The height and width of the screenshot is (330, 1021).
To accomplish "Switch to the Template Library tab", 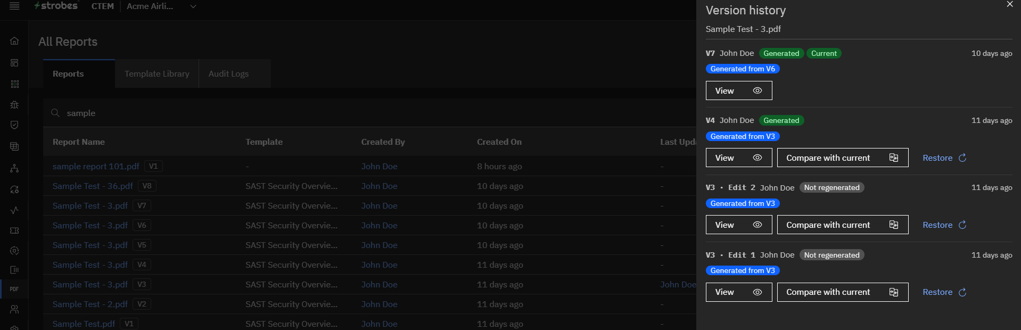I will coord(157,74).
